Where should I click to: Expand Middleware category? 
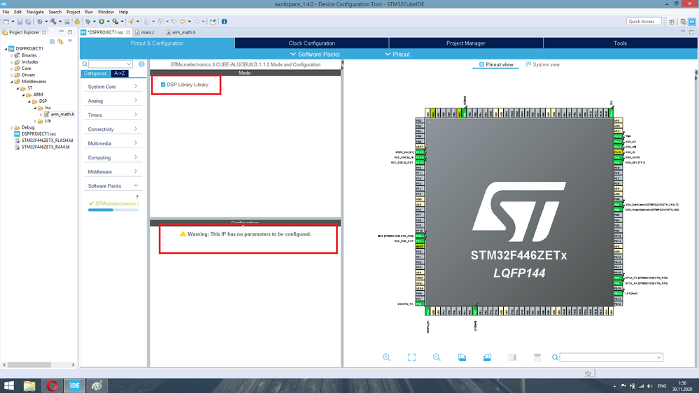pos(113,171)
